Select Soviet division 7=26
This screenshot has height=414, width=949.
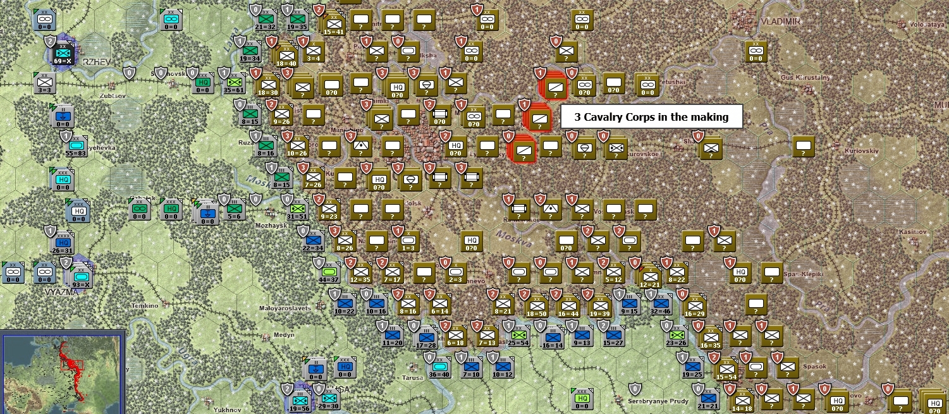click(x=314, y=177)
